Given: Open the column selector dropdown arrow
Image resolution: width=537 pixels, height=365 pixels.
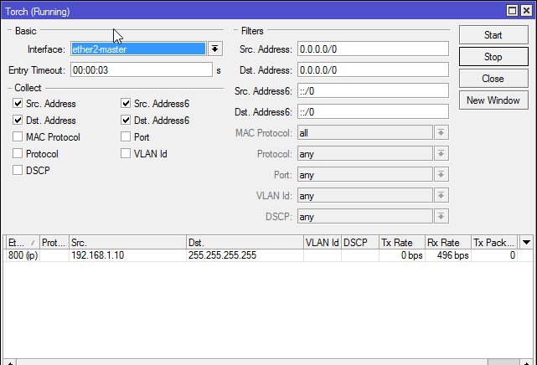Looking at the screenshot, I should pos(526,243).
